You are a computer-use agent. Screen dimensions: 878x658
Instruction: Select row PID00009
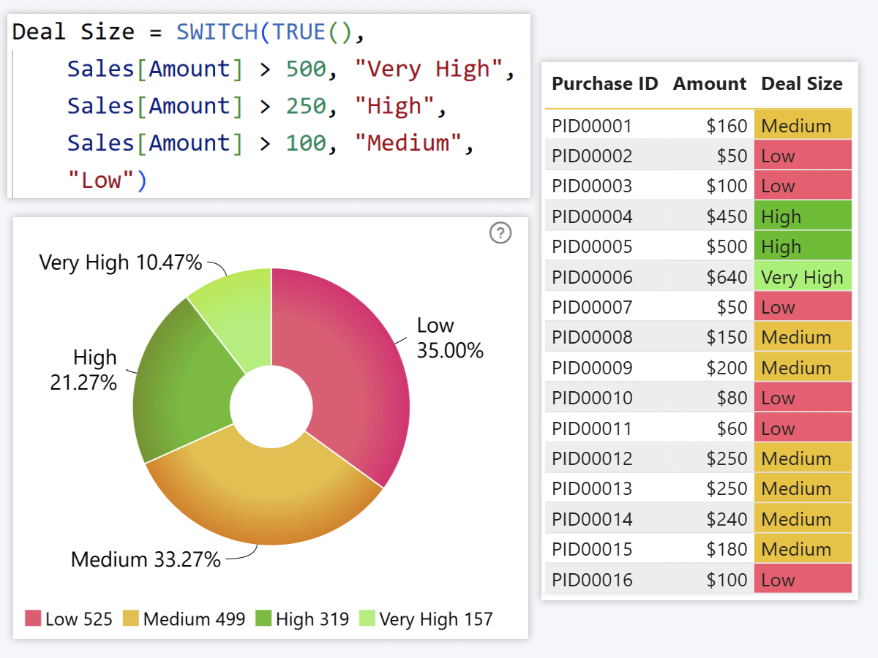point(699,368)
